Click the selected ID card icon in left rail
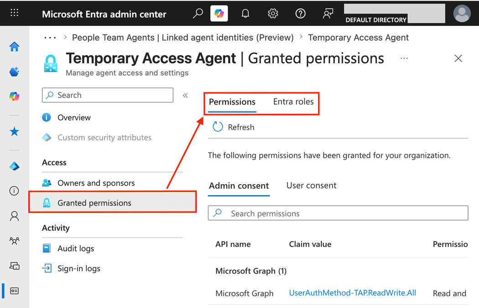 14,291
